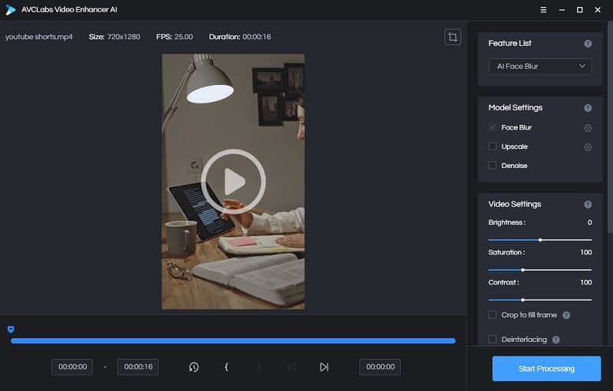Click the Contrast value 100
The height and width of the screenshot is (391, 613).
pos(585,283)
